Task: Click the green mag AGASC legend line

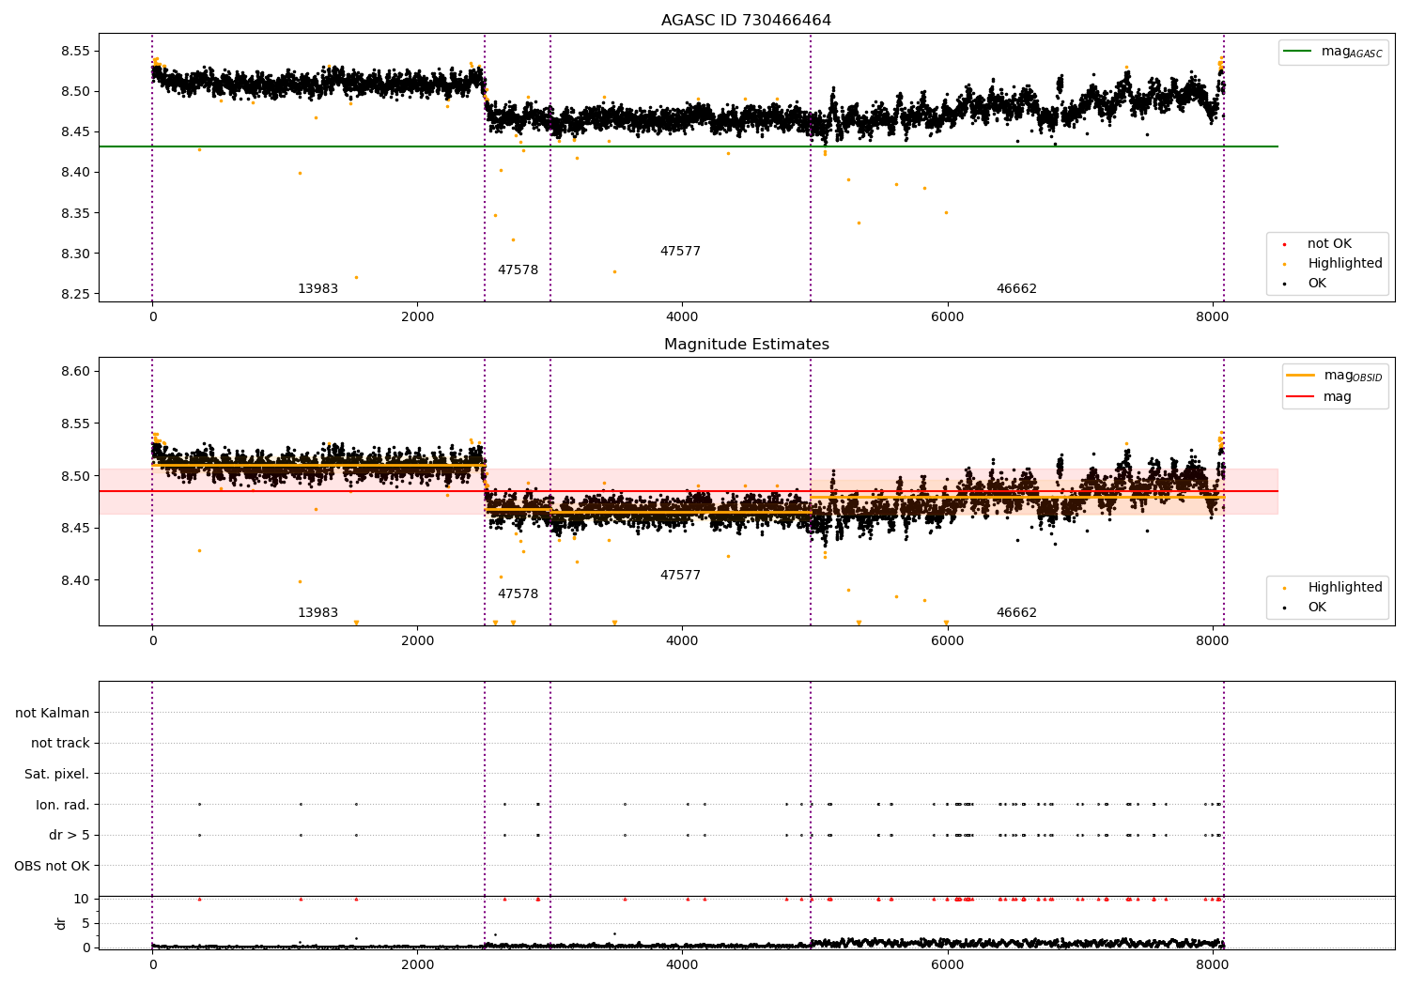Action: click(x=1298, y=52)
